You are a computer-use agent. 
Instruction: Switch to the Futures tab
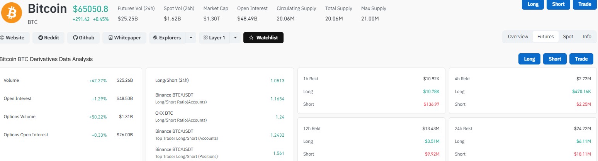pyautogui.click(x=545, y=37)
